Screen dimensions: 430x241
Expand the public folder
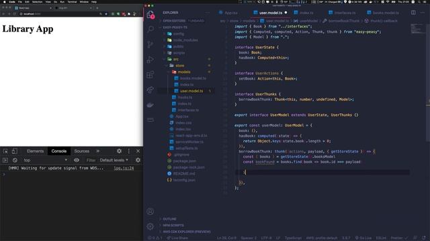(x=178, y=46)
